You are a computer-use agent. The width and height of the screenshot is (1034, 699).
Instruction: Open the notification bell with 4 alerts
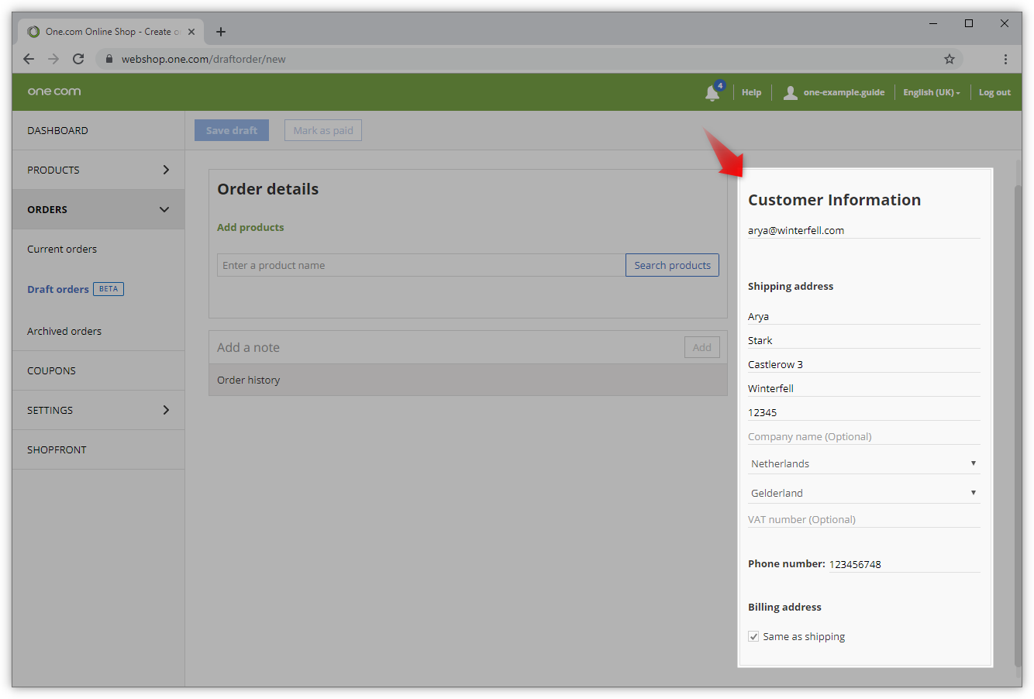712,91
